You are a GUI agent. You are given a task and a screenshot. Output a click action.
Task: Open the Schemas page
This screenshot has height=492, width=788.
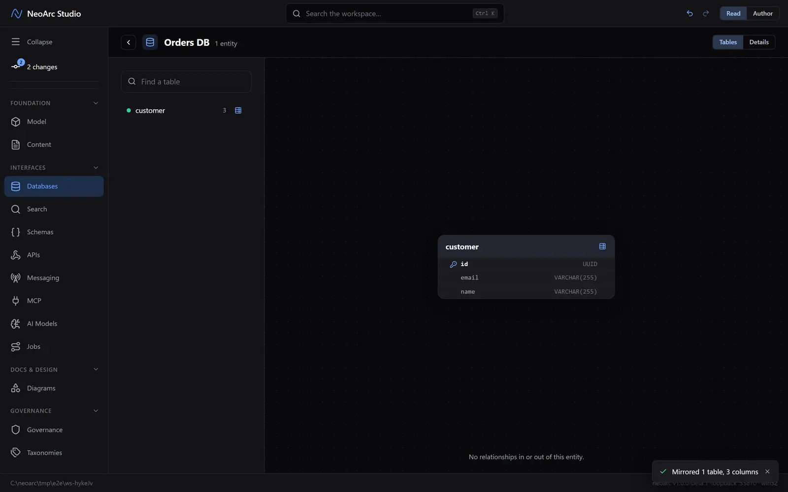tap(54, 232)
